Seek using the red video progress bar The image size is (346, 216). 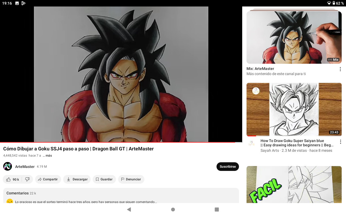point(121,142)
